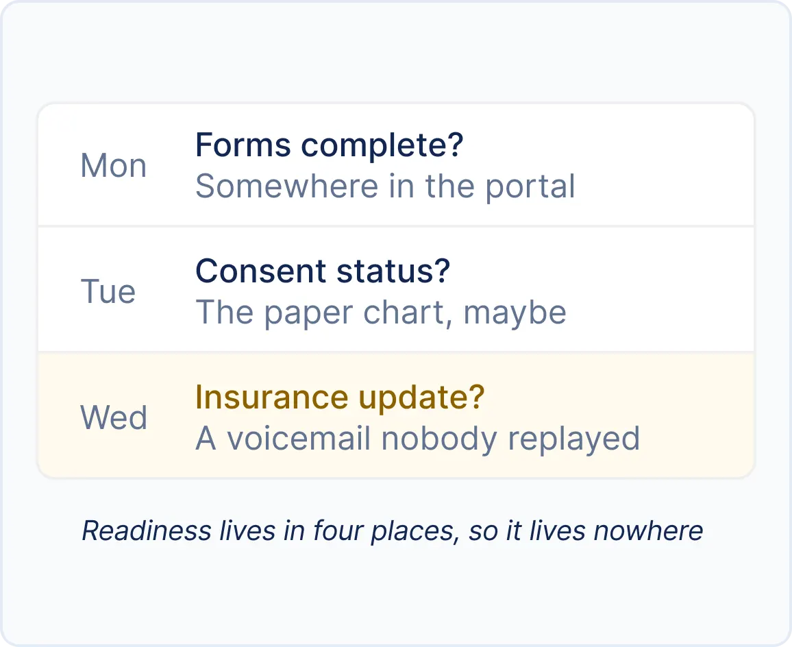Click the word 'Forms' in Monday heading
Image resolution: width=792 pixels, height=647 pixels.
click(x=243, y=145)
